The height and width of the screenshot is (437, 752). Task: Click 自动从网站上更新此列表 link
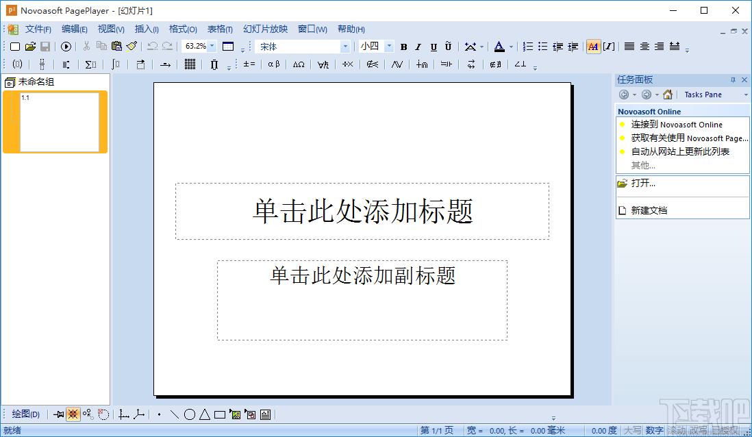click(x=680, y=151)
